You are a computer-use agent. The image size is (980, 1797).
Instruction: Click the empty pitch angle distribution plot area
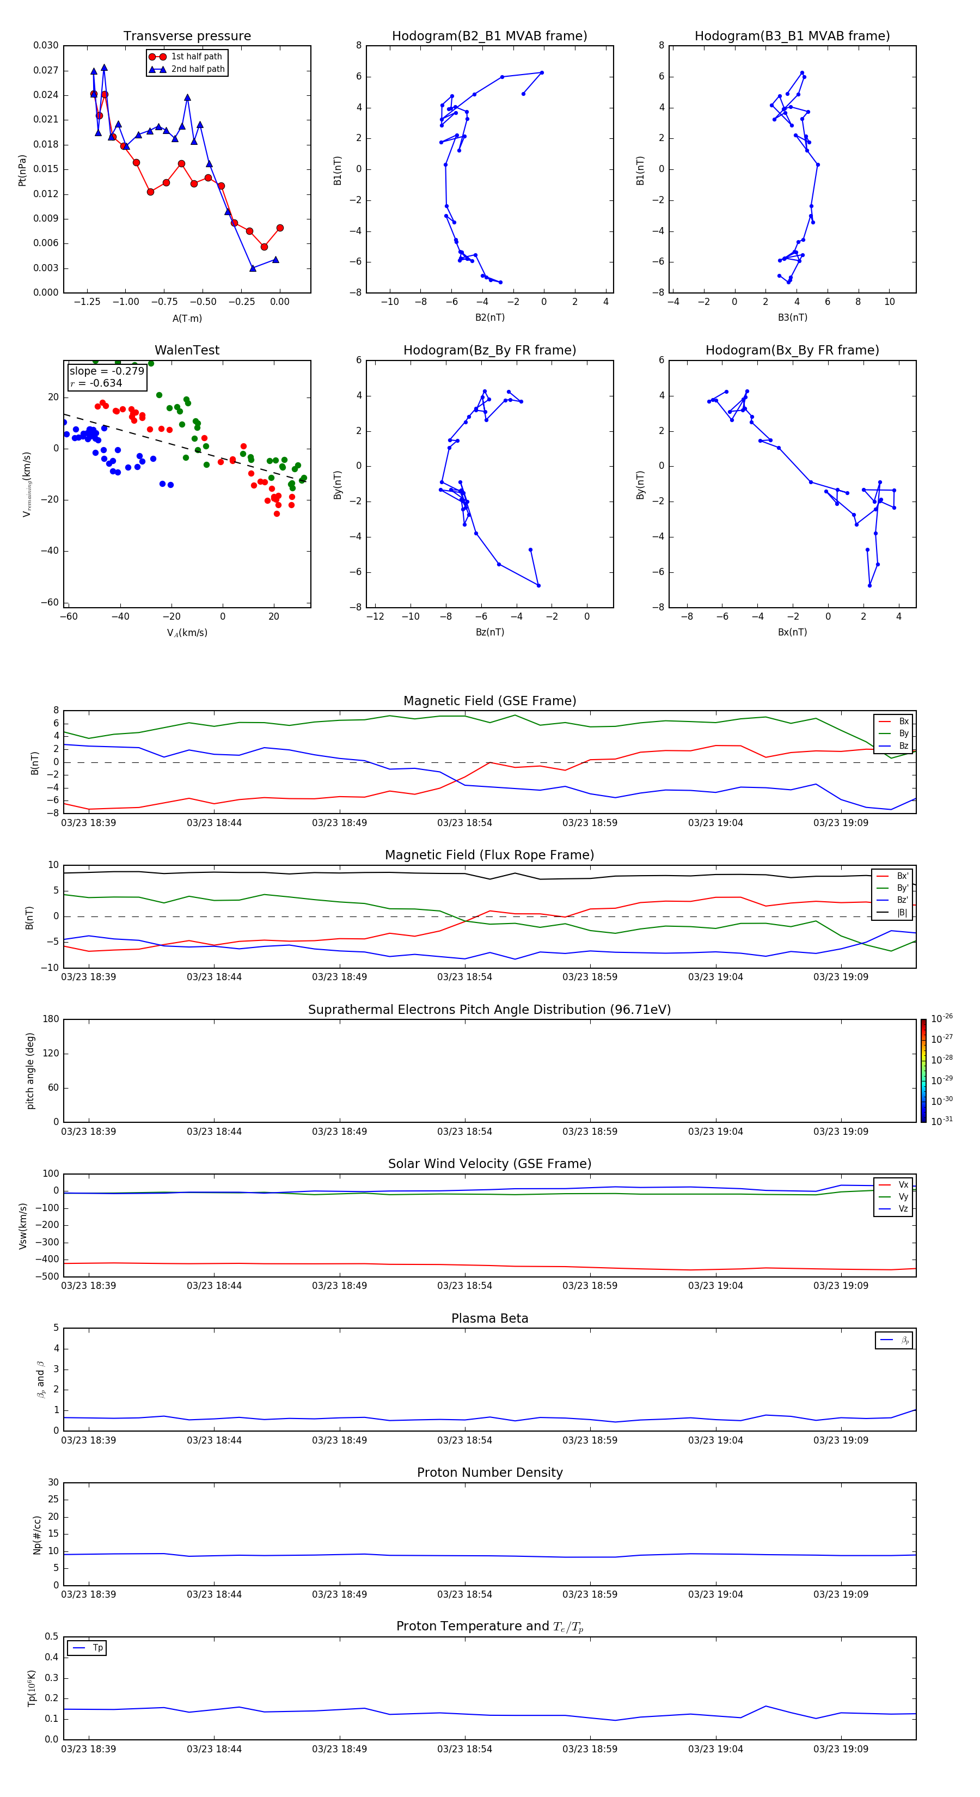pos(489,1071)
